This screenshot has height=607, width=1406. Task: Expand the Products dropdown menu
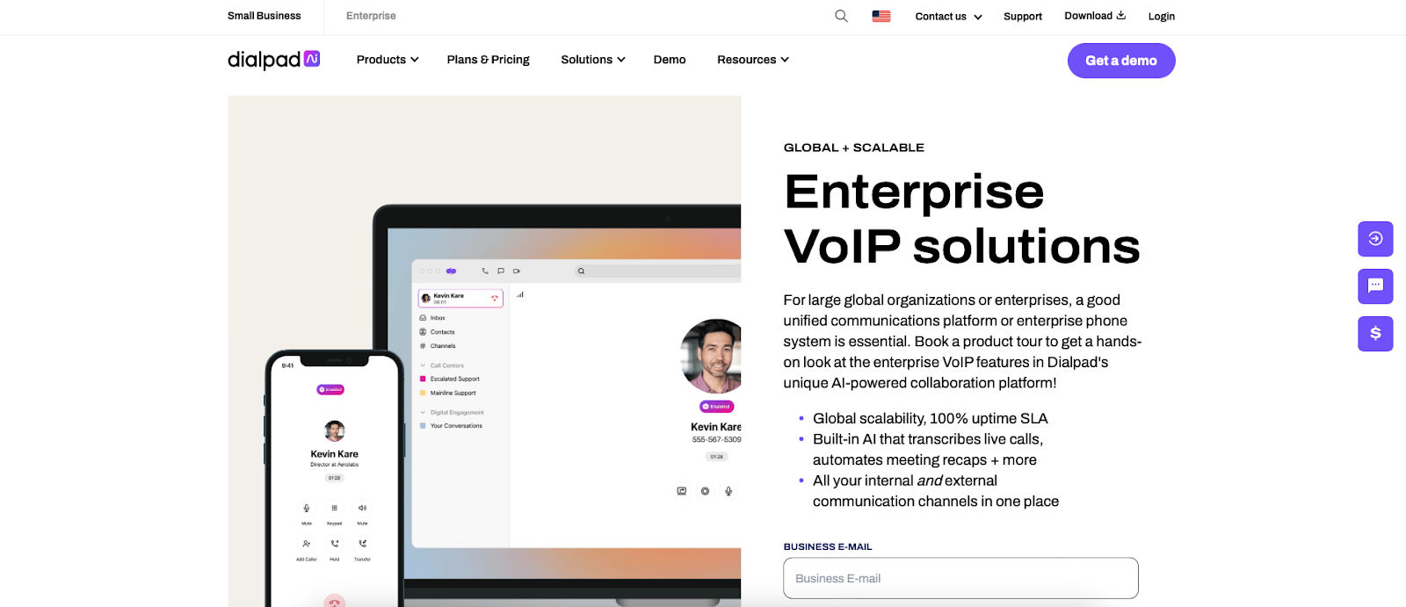(x=387, y=60)
